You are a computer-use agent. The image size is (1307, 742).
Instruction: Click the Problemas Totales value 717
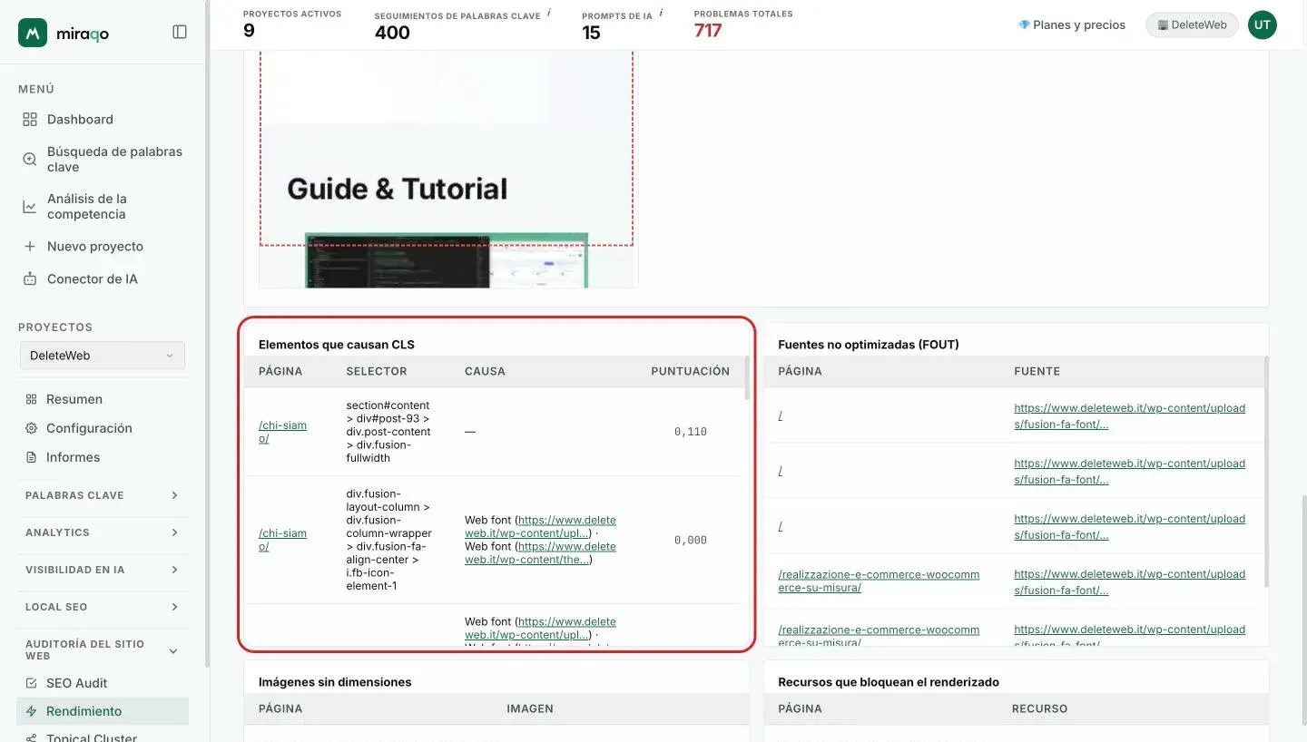click(708, 31)
